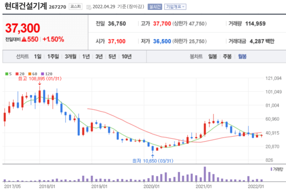
Task: Click the 2018/01 x-axis label
Action: point(47,187)
